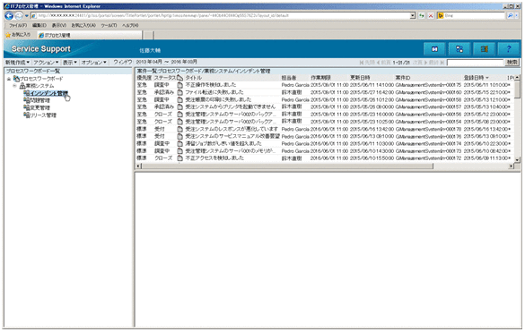Open the address bar history dropdown arrow
Screen dimensions: 525x332
pyautogui.click(x=413, y=16)
